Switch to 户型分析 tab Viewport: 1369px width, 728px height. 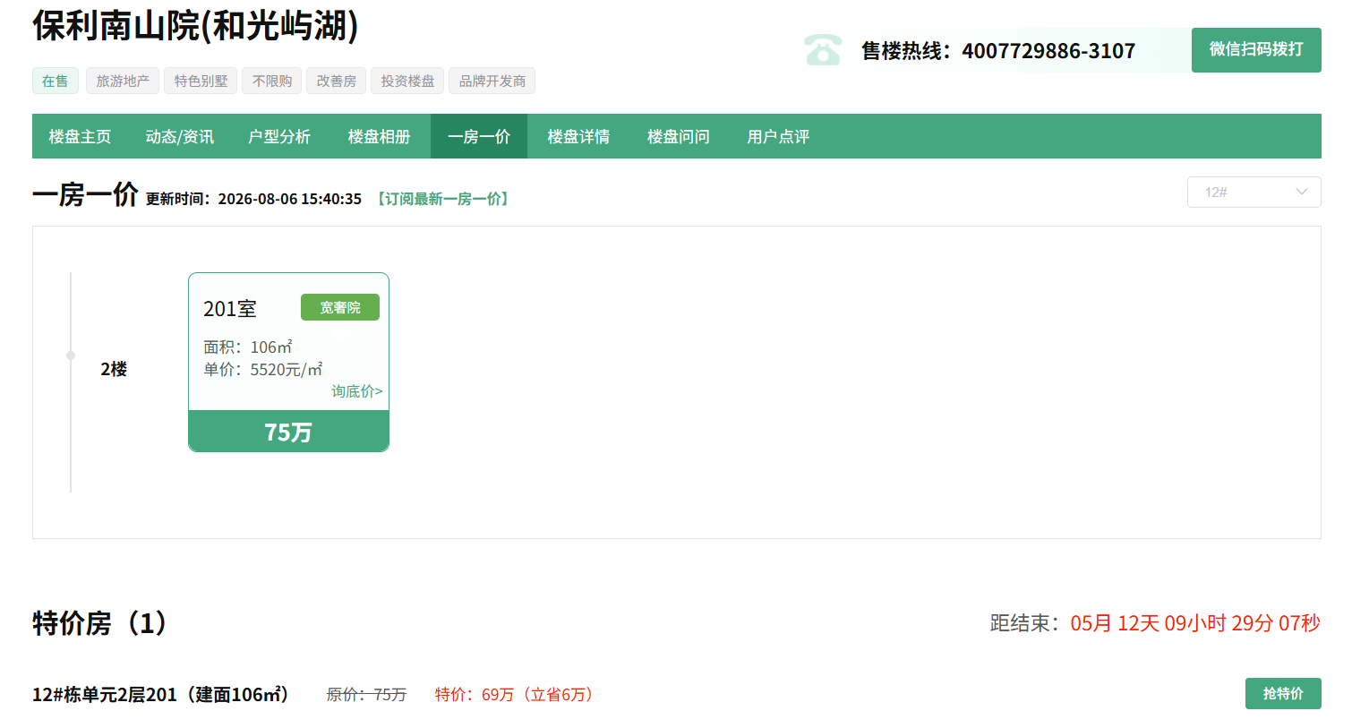[279, 137]
